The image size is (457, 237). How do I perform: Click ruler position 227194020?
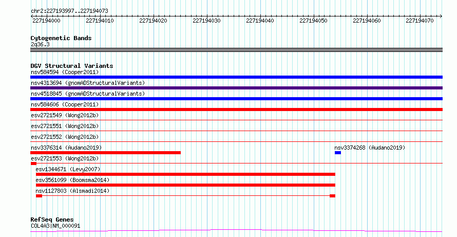154,21
